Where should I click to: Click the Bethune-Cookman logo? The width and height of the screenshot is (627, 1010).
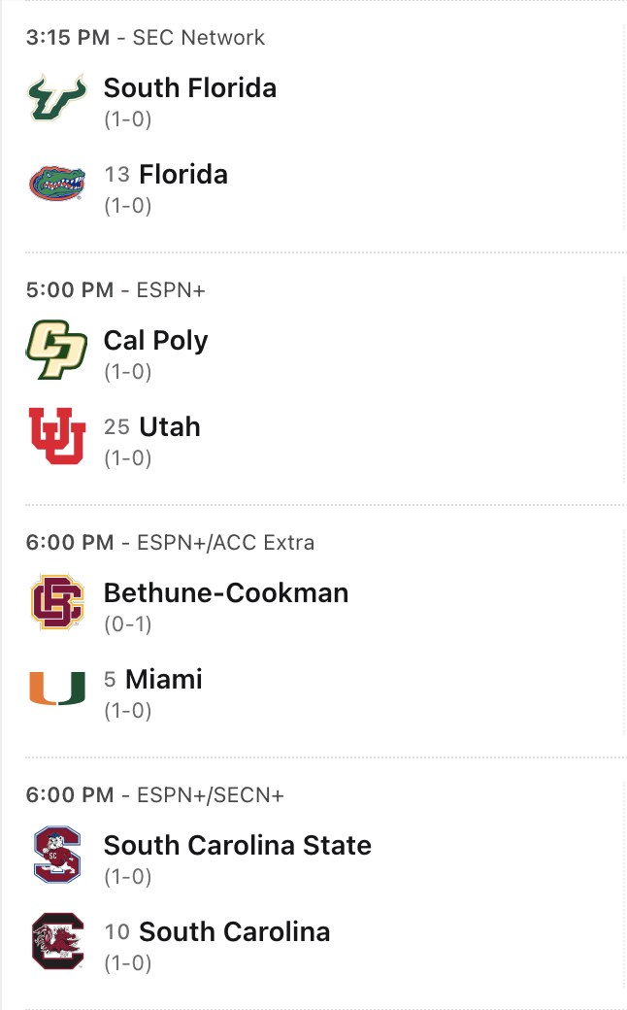pos(57,602)
